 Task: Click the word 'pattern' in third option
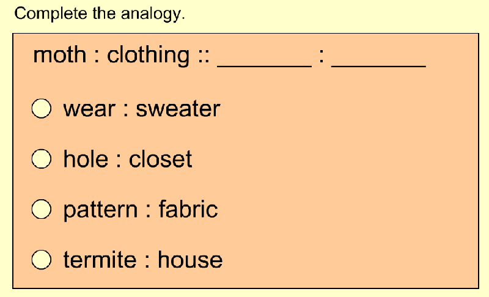tap(100, 210)
